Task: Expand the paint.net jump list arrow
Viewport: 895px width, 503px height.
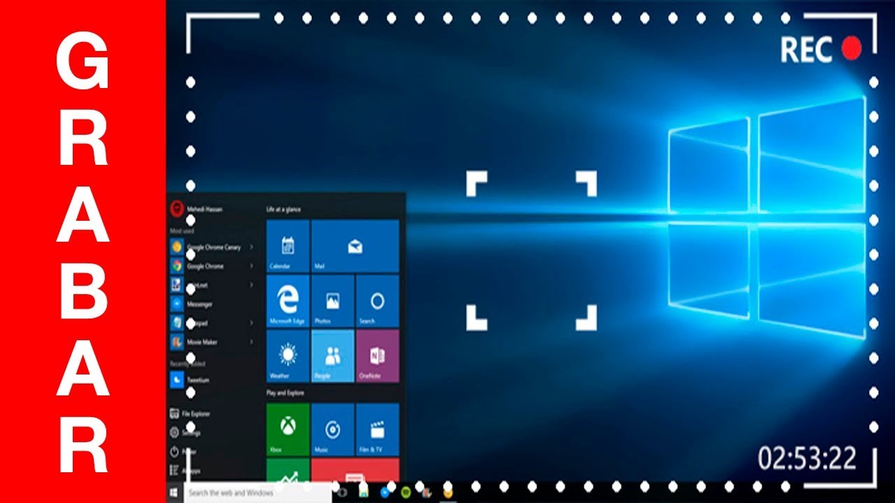Action: pyautogui.click(x=252, y=285)
